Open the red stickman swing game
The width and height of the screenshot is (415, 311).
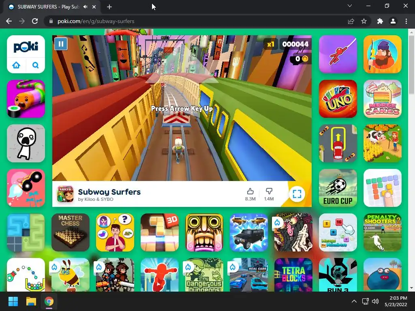pyautogui.click(x=338, y=54)
